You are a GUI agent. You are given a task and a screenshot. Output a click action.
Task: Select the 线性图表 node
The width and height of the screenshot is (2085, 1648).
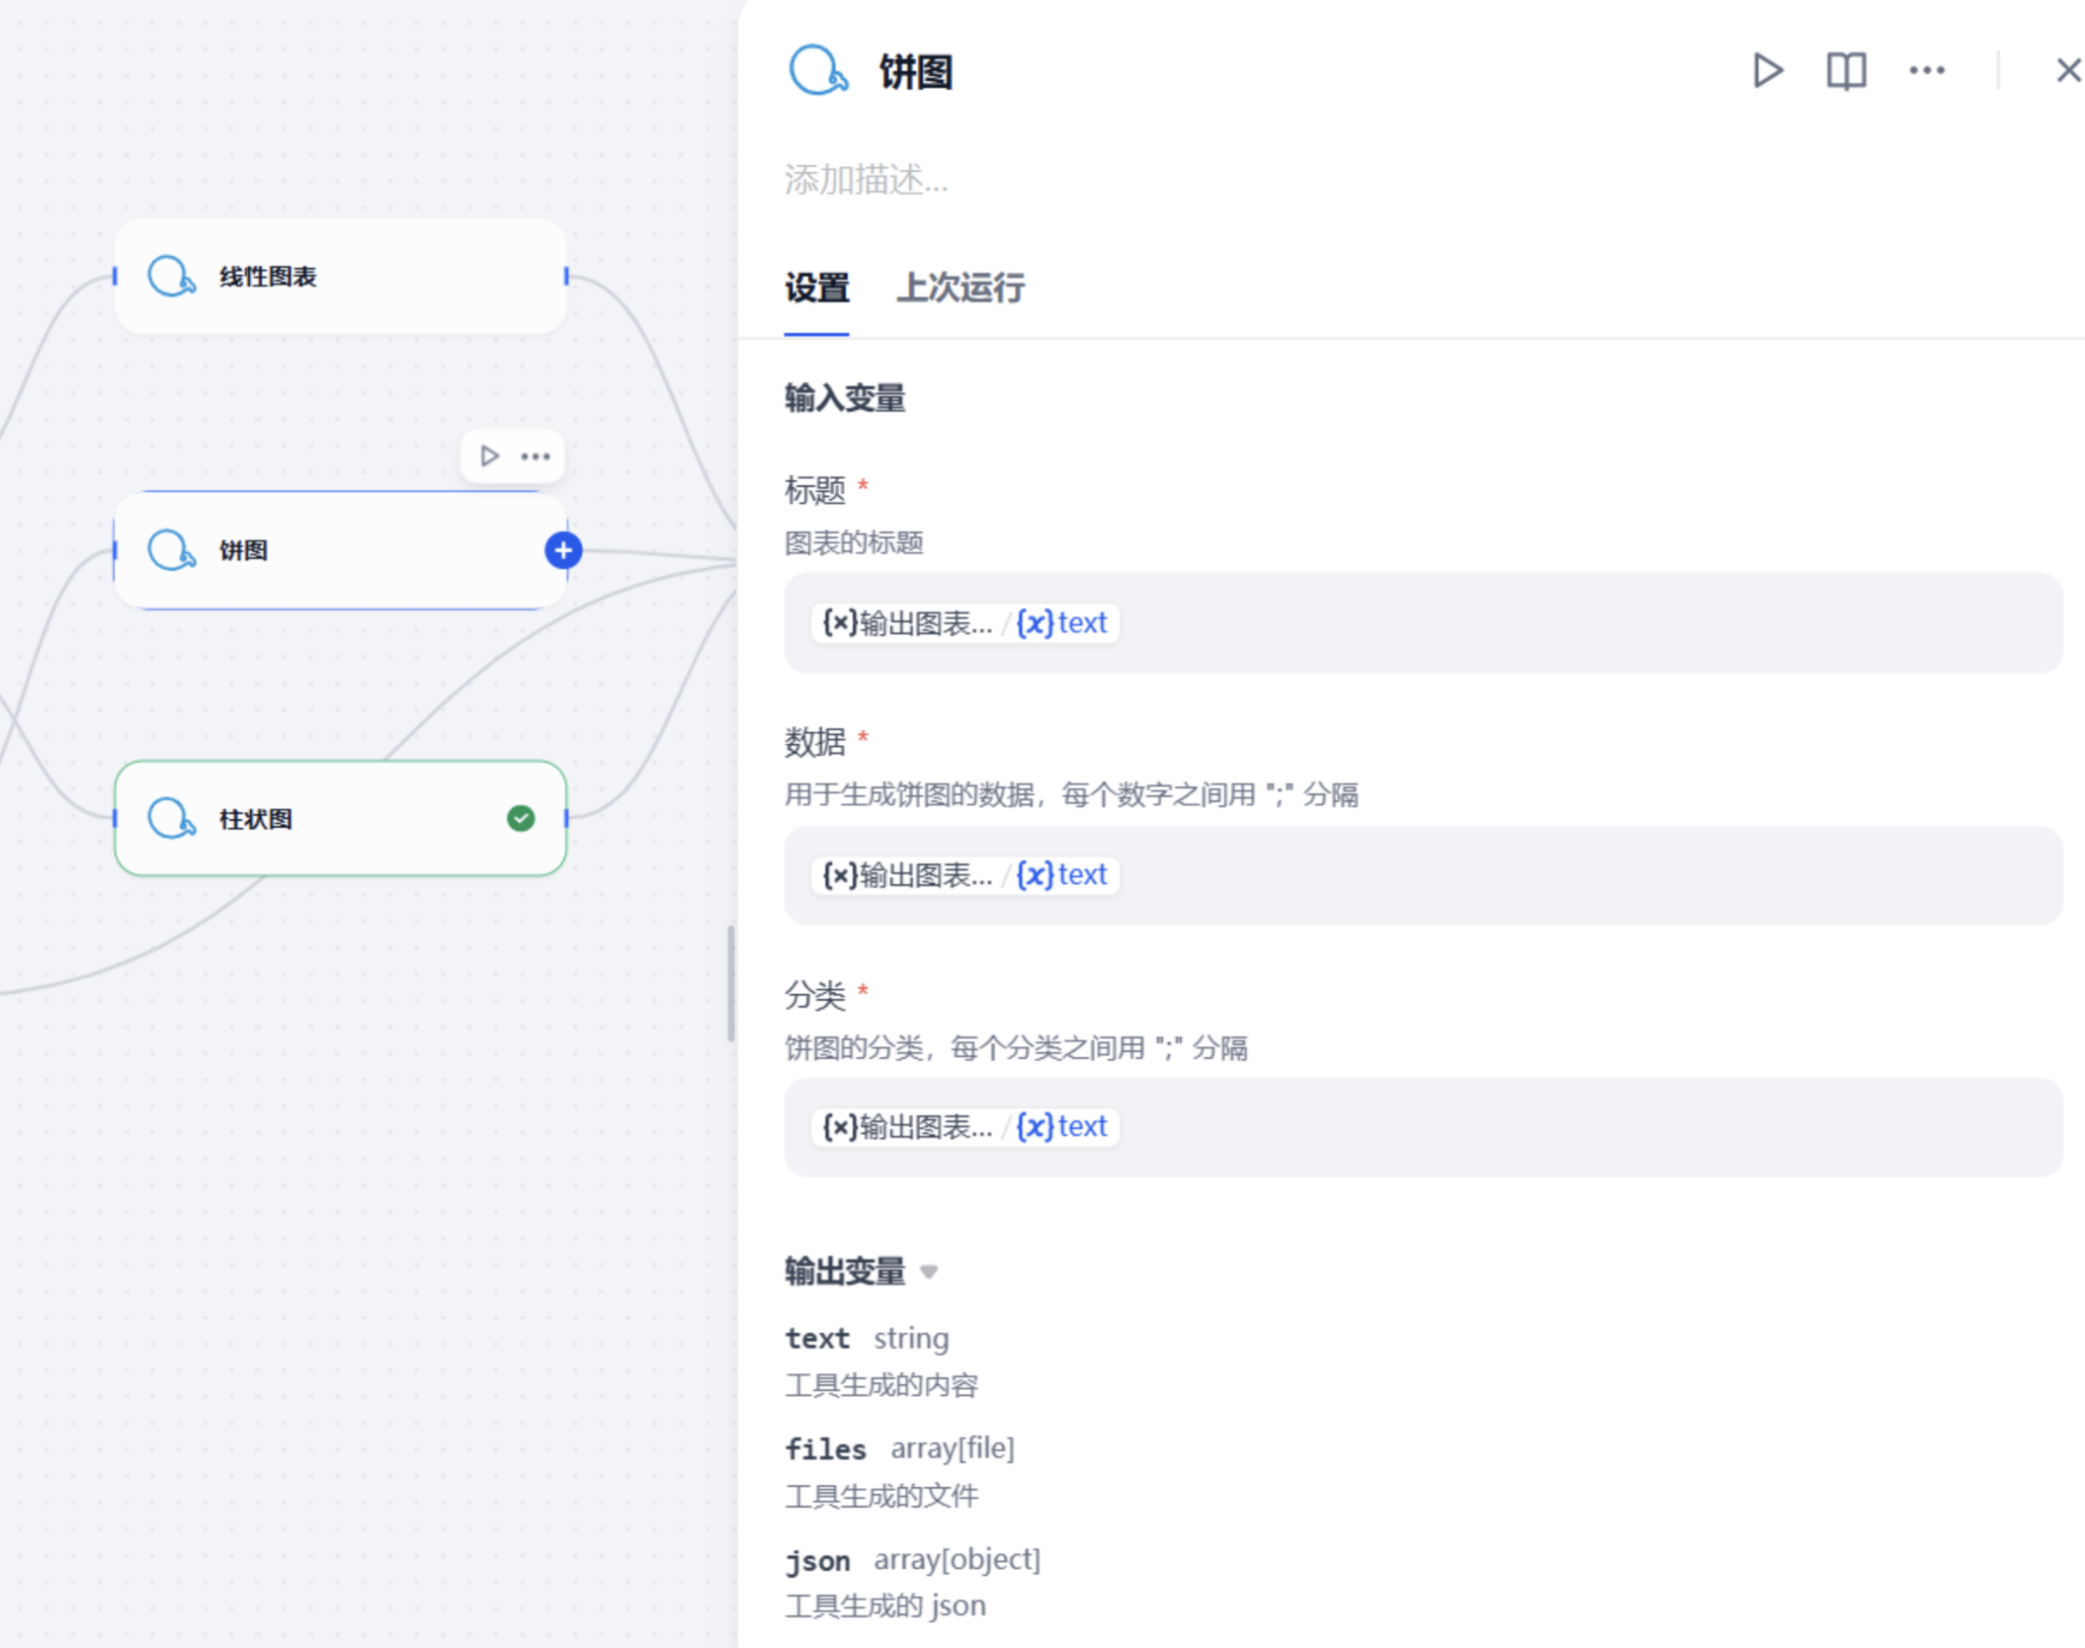click(x=341, y=277)
